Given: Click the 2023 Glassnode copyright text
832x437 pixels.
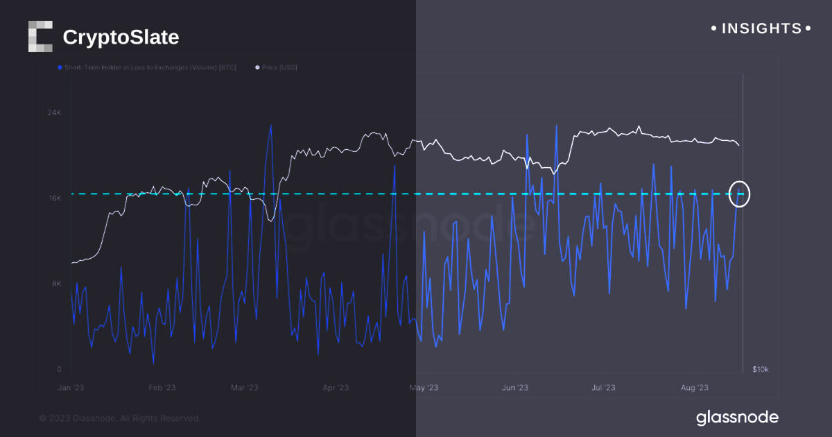Looking at the screenshot, I should pyautogui.click(x=119, y=418).
